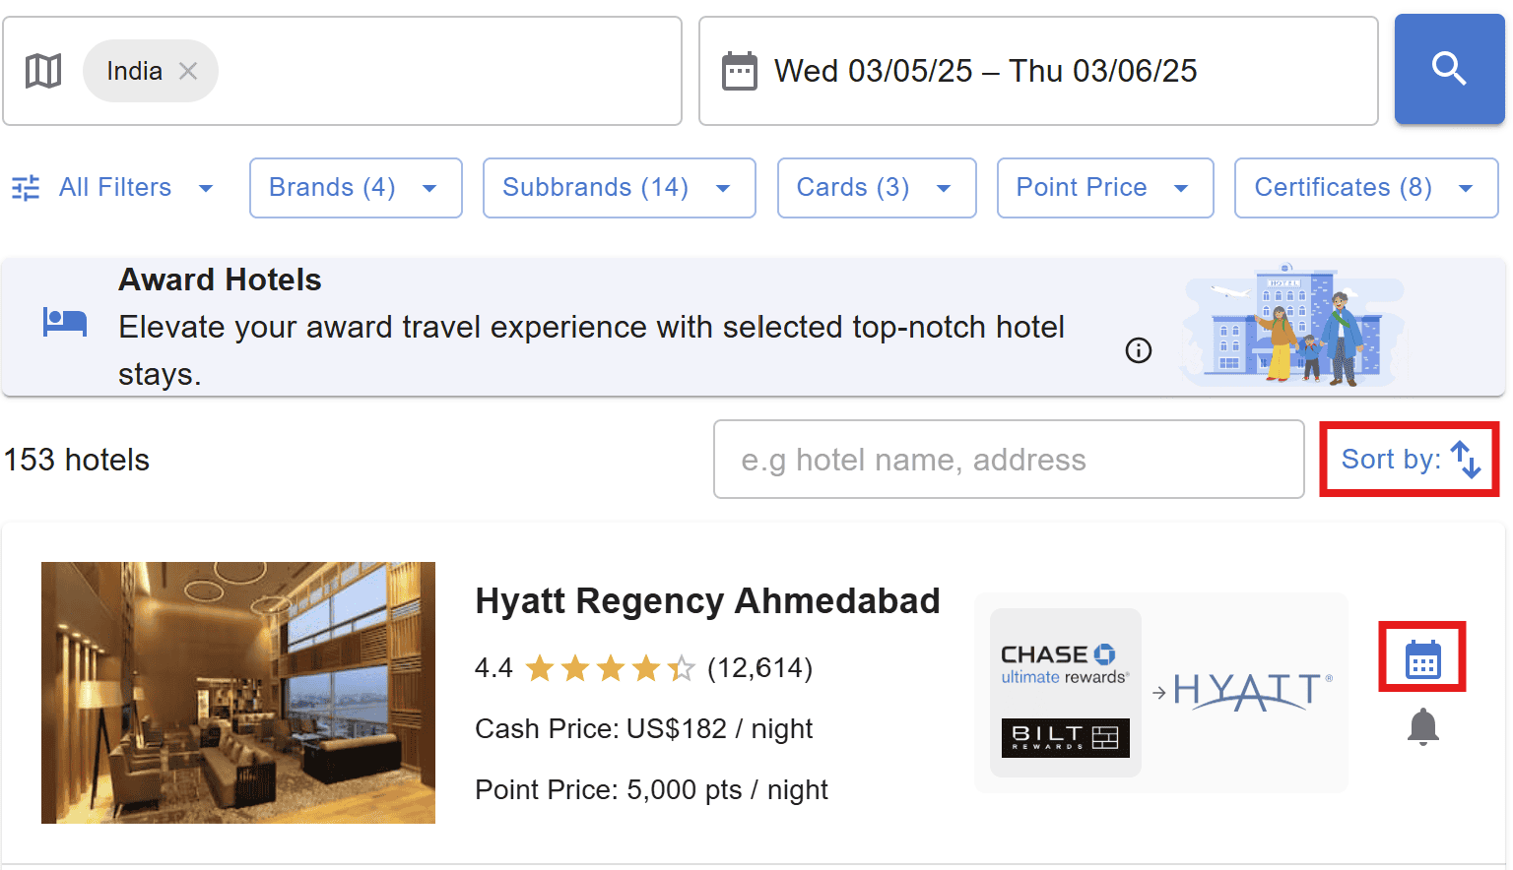Open Hyatt Regency Ahmedabad hotel page

707,601
